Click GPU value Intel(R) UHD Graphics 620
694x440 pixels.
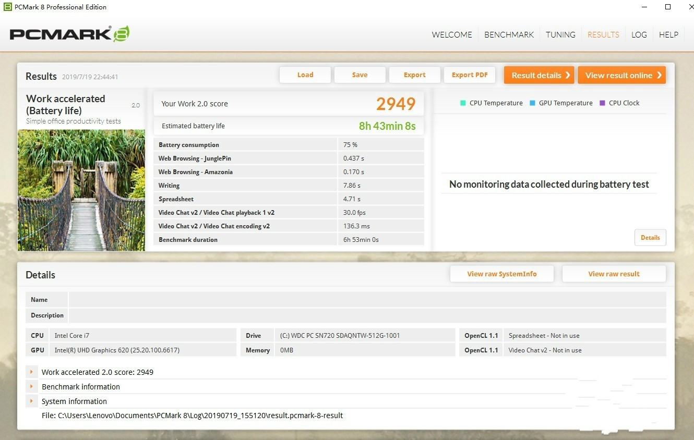click(117, 350)
